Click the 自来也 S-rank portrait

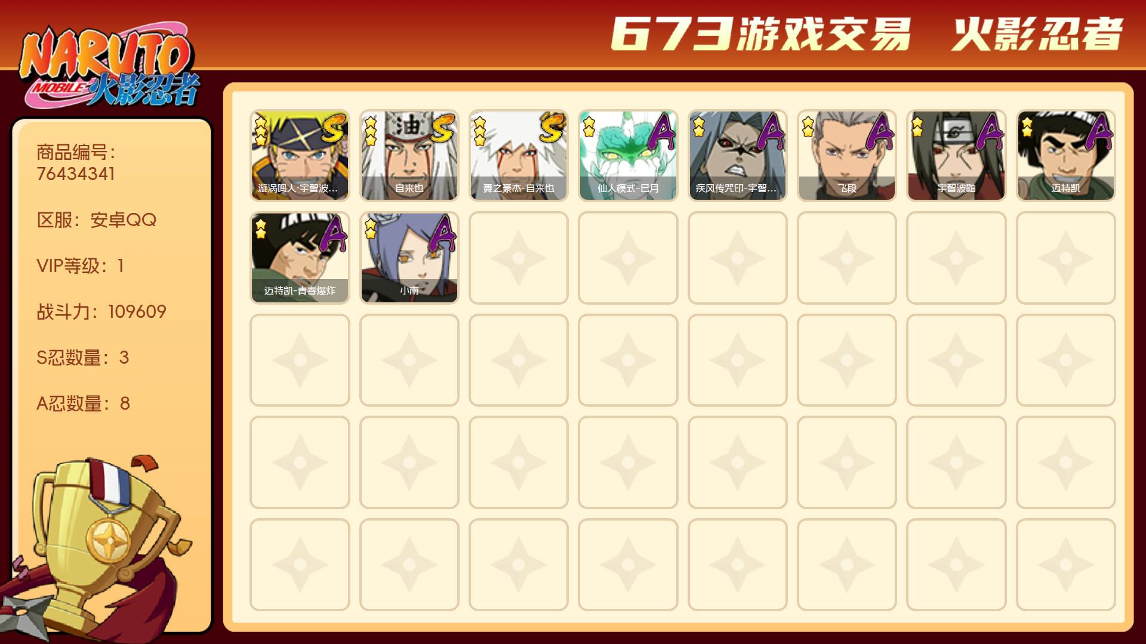click(409, 156)
